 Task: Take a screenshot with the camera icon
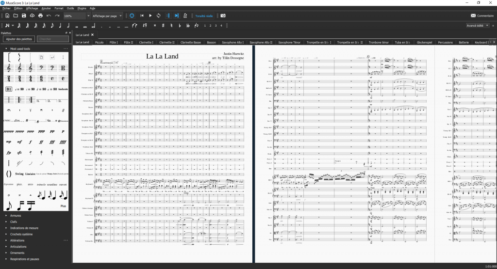(223, 16)
